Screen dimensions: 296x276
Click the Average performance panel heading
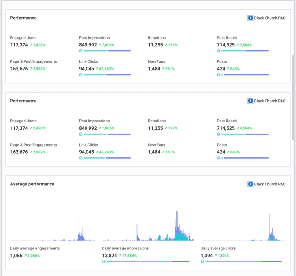click(x=32, y=184)
